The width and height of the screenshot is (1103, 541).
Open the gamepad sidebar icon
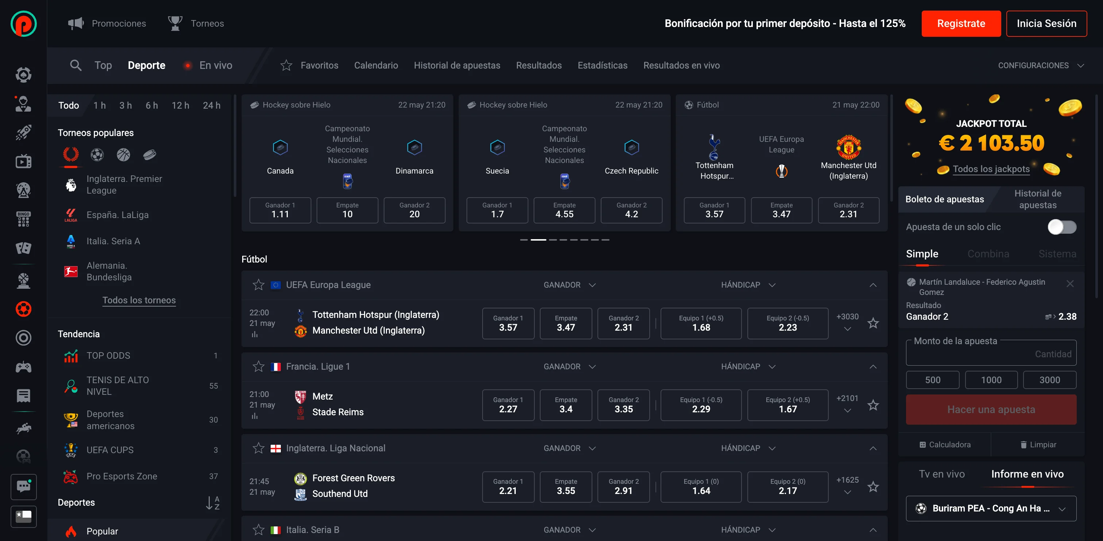click(x=24, y=367)
